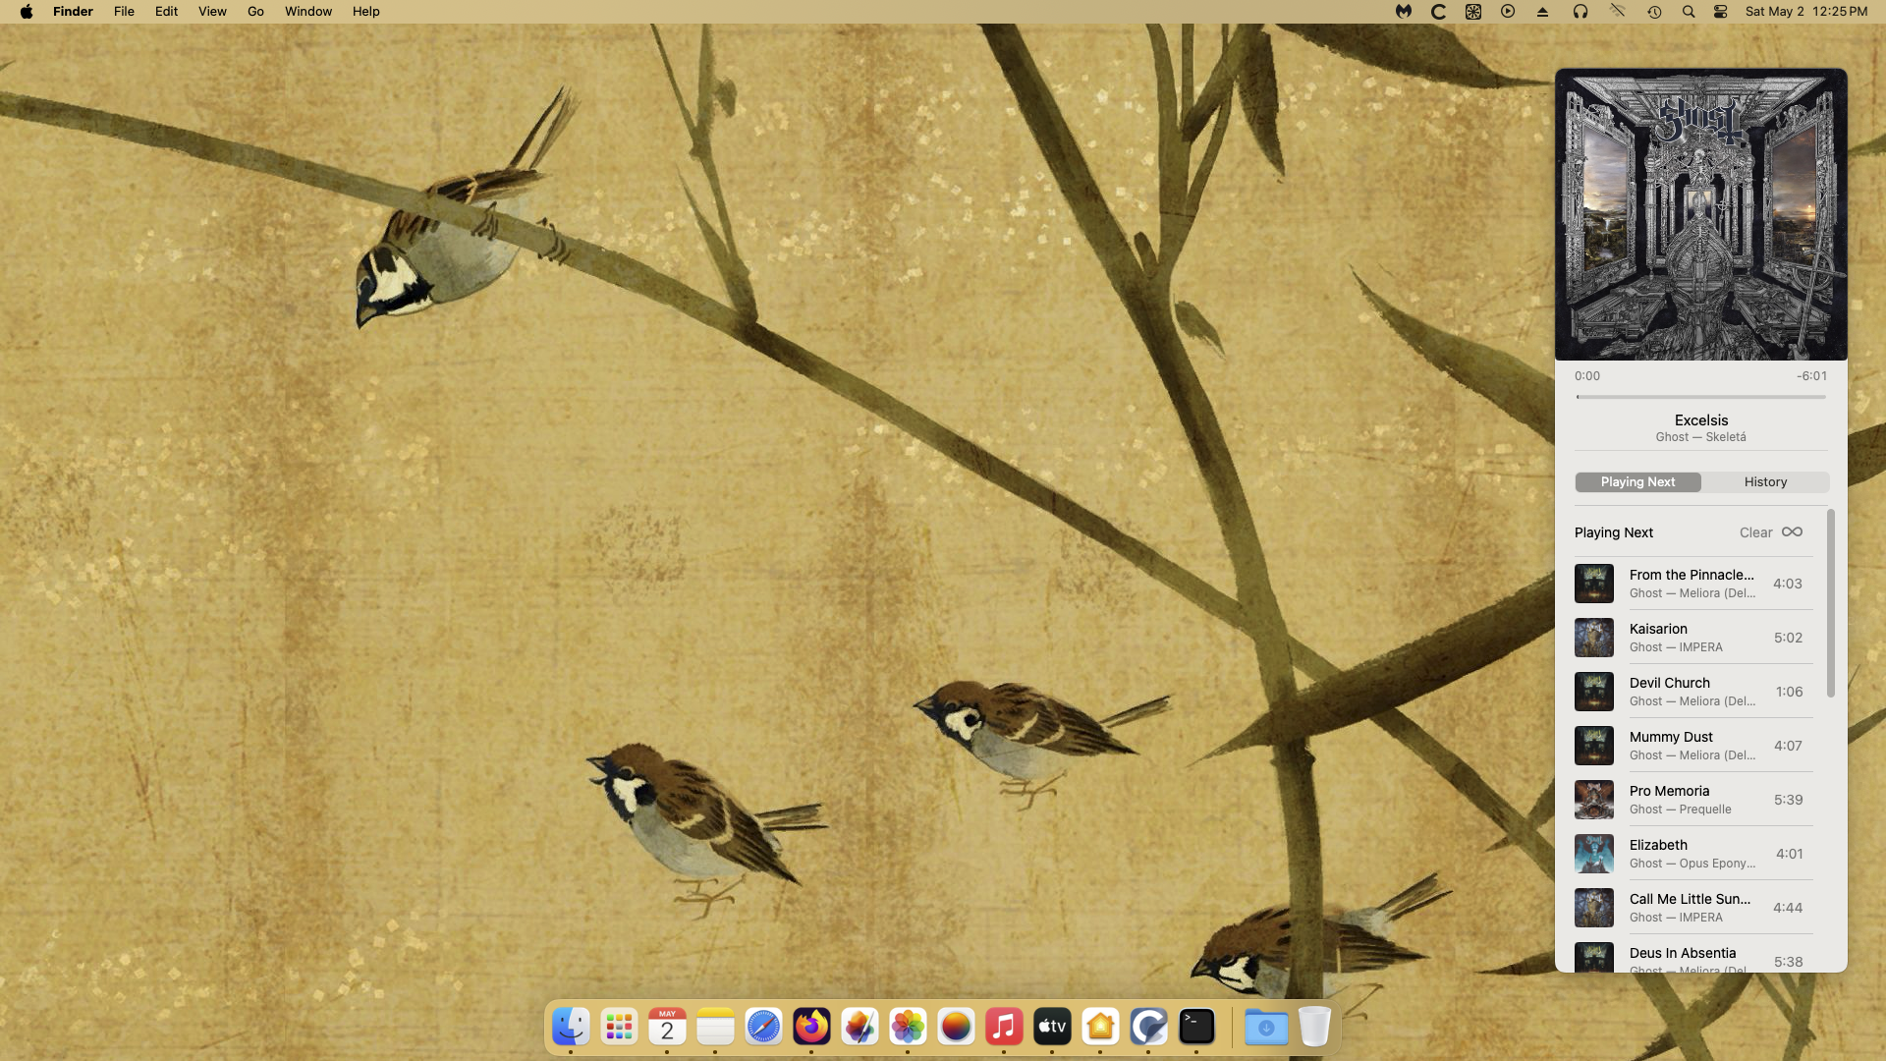The width and height of the screenshot is (1886, 1061).
Task: Open the Downloads folder in Dock
Action: point(1266,1028)
